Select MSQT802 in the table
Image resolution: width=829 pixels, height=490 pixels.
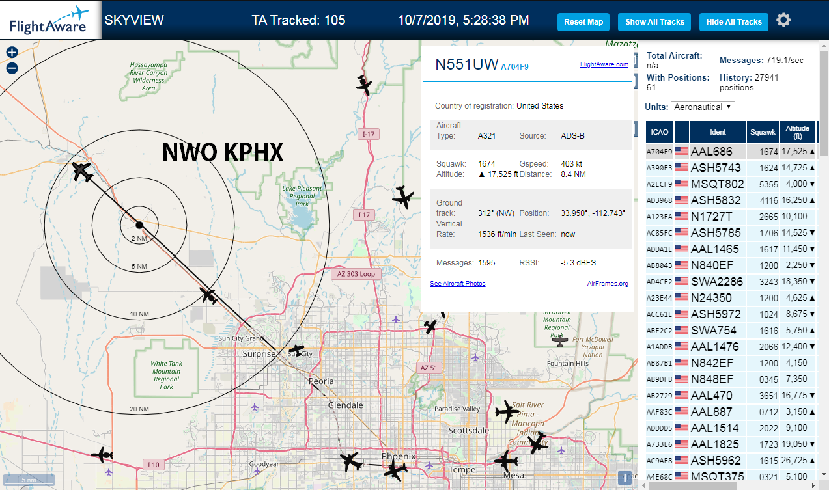coord(717,184)
